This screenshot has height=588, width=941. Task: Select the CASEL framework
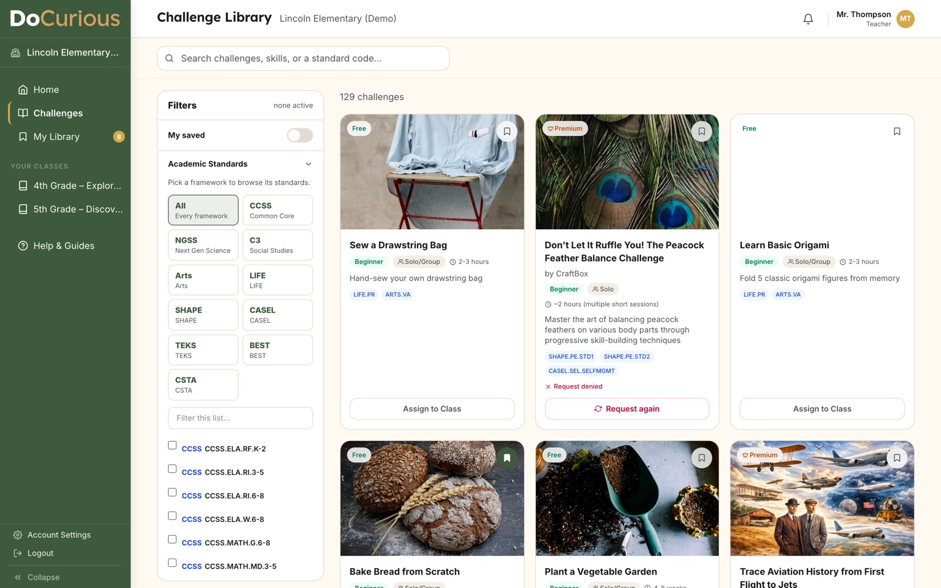click(x=278, y=315)
